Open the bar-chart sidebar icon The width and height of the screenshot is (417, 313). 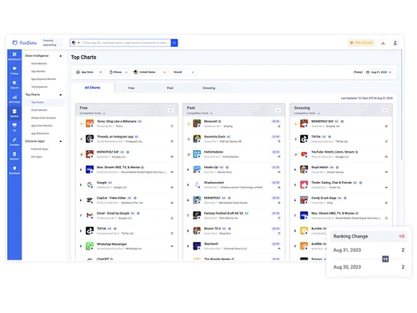click(x=14, y=98)
